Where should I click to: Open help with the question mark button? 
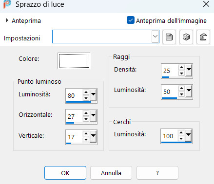157,173
